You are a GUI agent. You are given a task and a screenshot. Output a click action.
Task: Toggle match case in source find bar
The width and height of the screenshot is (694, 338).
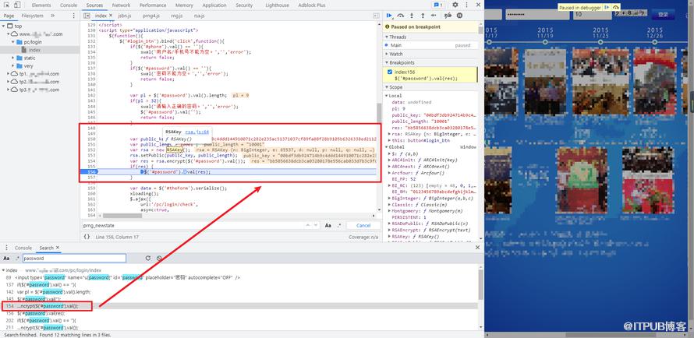(x=328, y=225)
